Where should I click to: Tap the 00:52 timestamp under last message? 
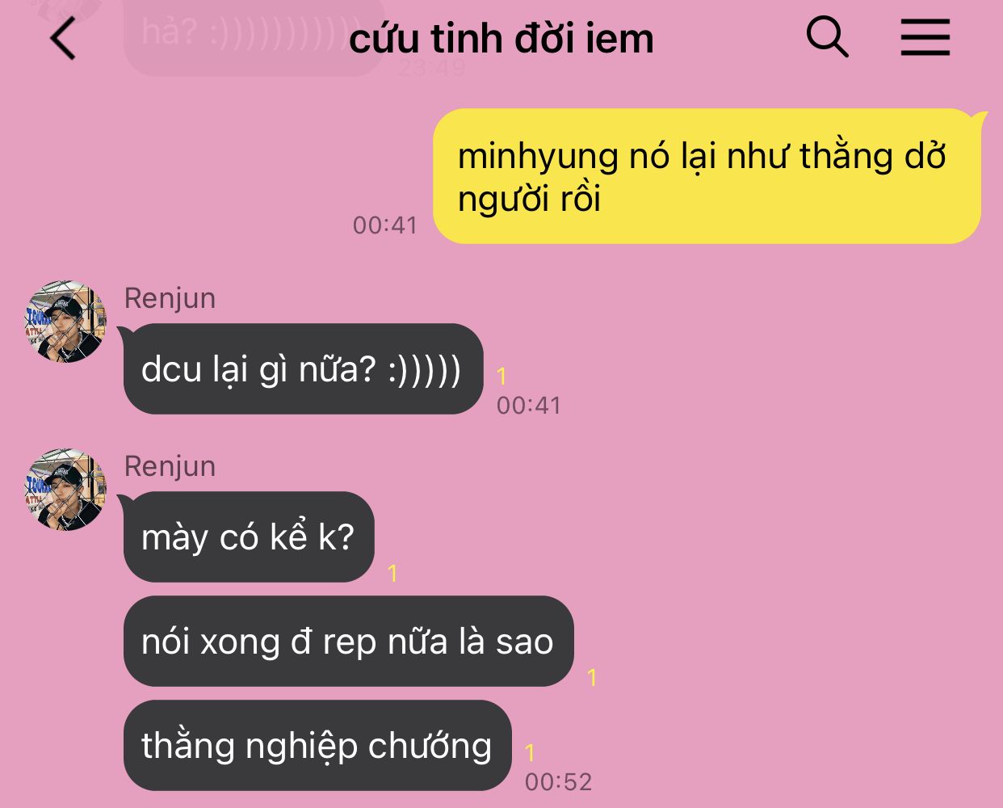coord(559,781)
